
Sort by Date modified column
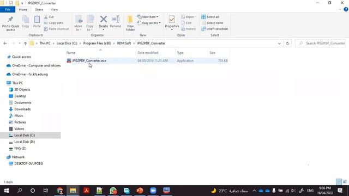(148, 53)
